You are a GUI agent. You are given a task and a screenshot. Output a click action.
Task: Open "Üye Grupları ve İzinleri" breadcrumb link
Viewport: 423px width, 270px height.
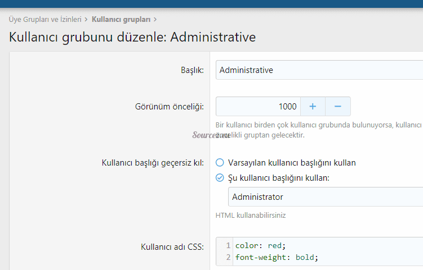point(45,19)
